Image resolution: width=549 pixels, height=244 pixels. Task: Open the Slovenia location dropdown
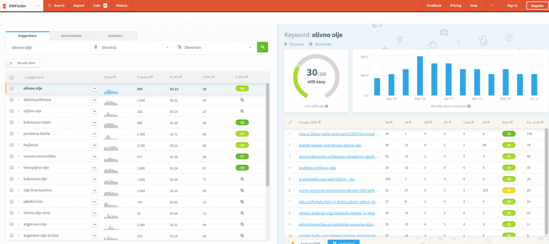click(x=131, y=47)
